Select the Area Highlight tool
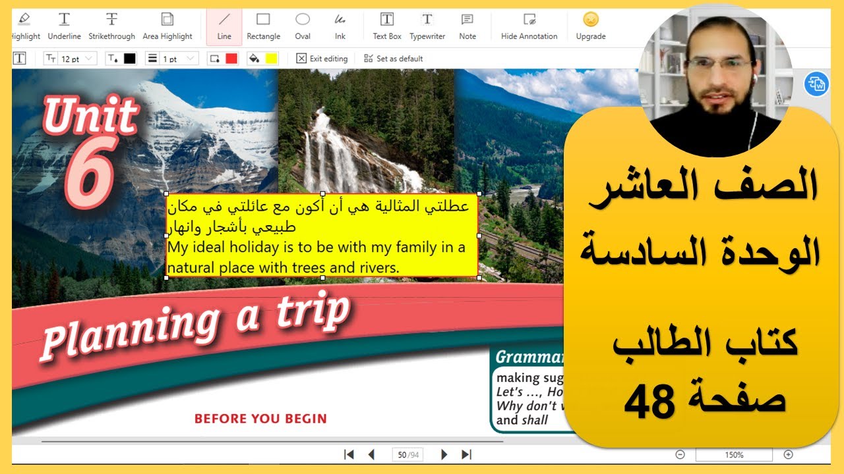 tap(167, 26)
